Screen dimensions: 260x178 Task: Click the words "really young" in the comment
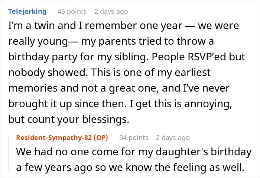click(x=38, y=41)
